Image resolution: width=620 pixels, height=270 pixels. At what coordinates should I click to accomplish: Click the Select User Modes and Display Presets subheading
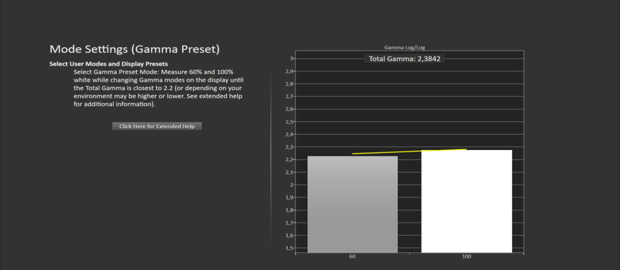click(x=109, y=63)
